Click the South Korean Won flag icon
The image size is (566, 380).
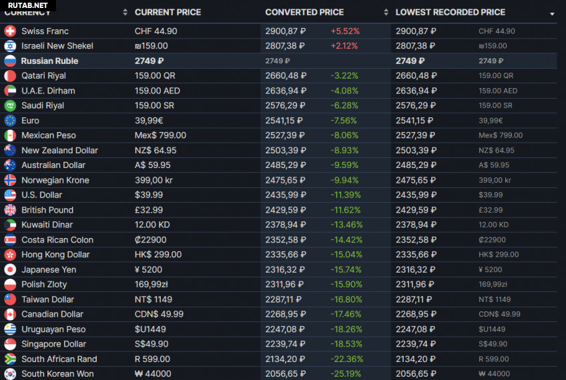(10, 374)
